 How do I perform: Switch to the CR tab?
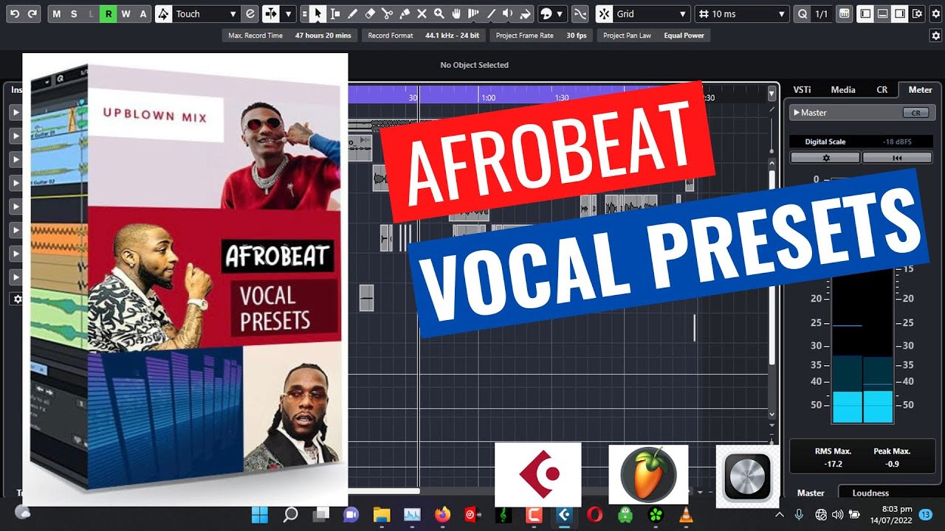pos(882,89)
